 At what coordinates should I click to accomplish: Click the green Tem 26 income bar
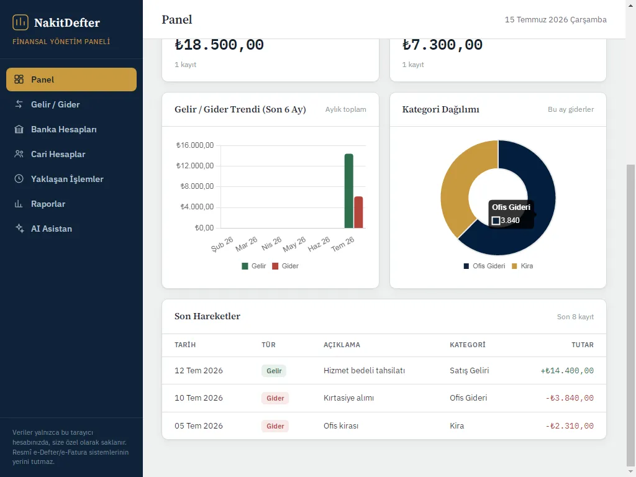349,191
